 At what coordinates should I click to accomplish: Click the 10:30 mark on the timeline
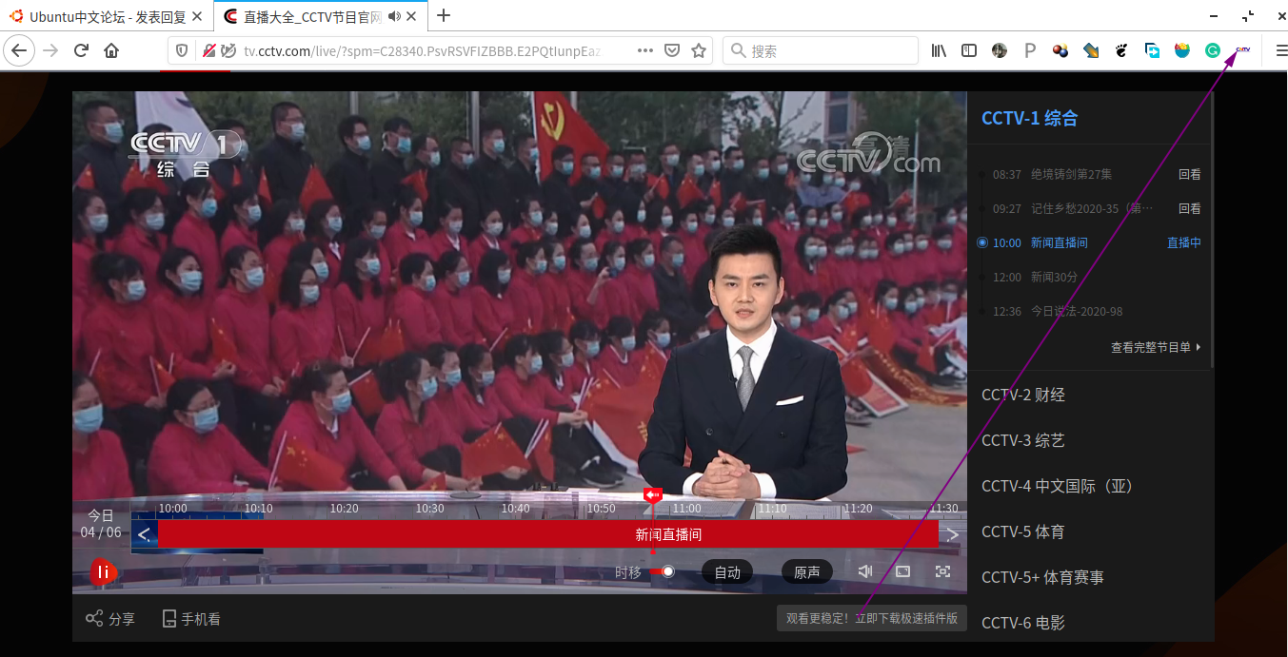pos(429,509)
